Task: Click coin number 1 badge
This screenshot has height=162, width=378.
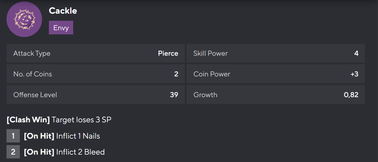Action: [13, 136]
